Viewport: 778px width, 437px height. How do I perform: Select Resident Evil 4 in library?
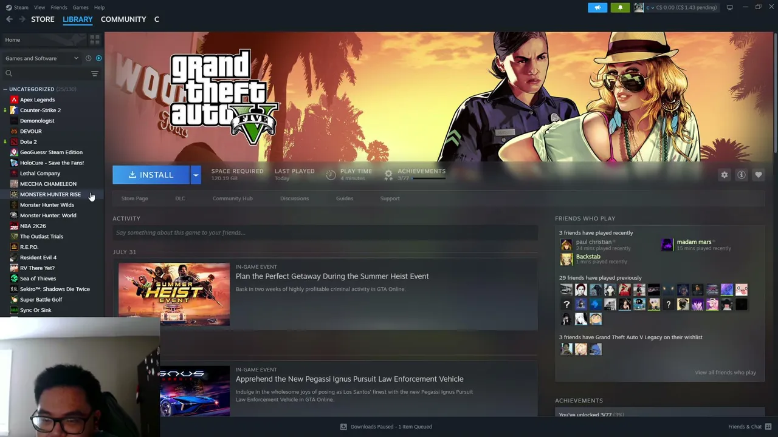38,257
